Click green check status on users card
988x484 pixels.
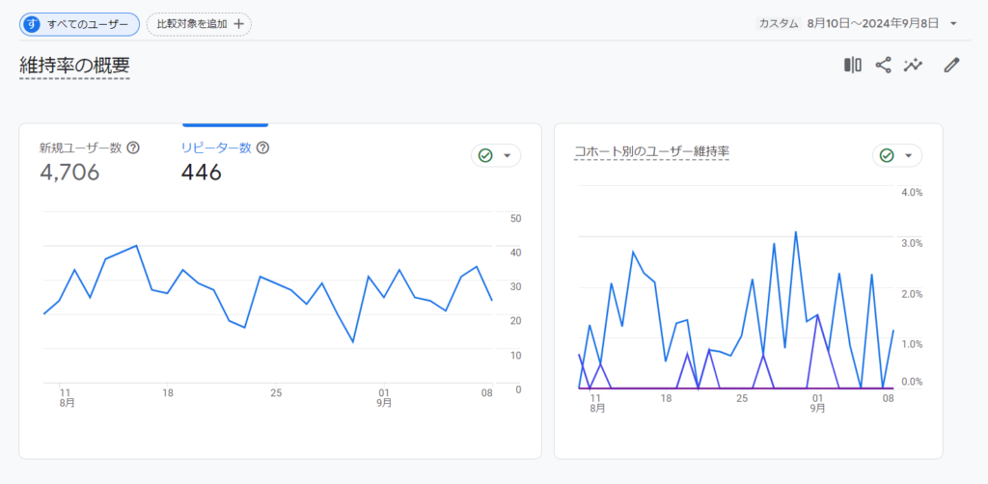point(485,155)
